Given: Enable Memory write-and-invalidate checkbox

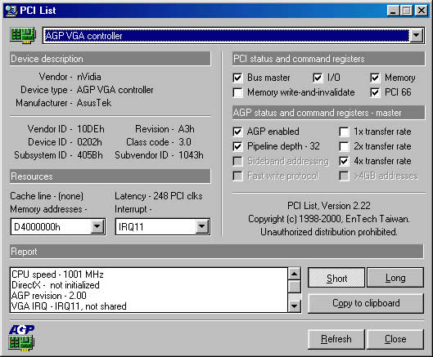Looking at the screenshot, I should point(237,92).
